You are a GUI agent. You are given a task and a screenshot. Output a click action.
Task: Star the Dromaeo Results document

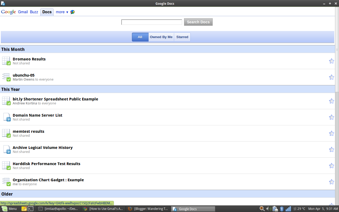point(331,61)
